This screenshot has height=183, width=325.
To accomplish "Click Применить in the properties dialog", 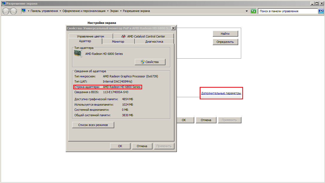I will click(x=164, y=146).
